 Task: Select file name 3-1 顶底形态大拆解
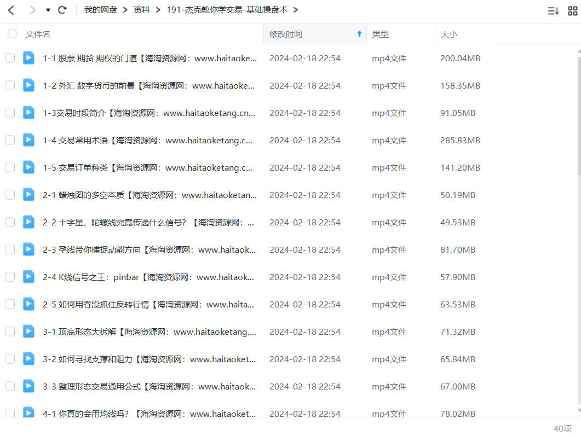pyautogui.click(x=149, y=333)
